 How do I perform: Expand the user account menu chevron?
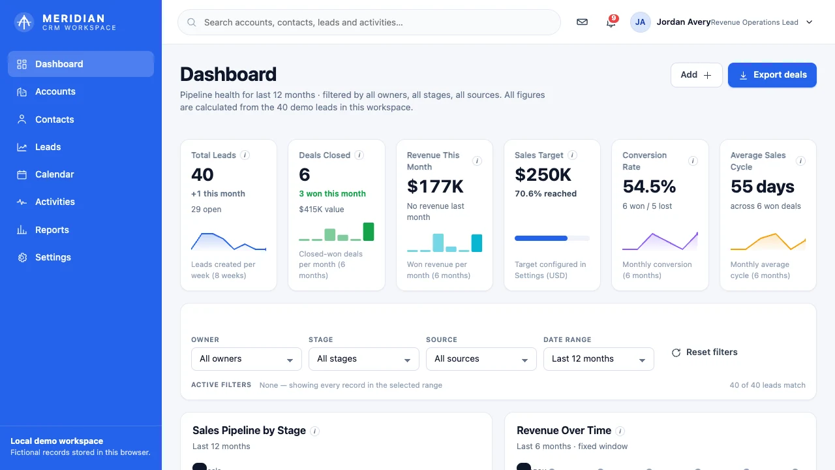[810, 22]
